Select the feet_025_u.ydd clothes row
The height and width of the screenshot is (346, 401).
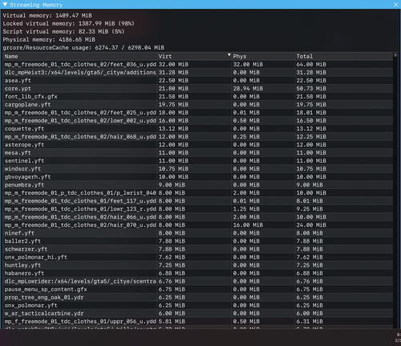click(198, 112)
